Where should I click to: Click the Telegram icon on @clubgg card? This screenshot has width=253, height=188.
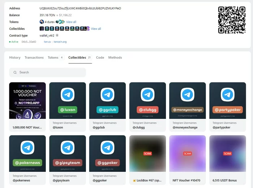[147, 95]
